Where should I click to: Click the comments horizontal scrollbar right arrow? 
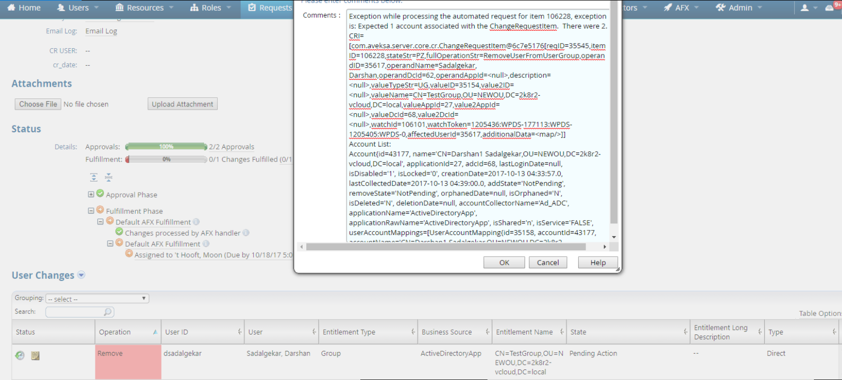pyautogui.click(x=605, y=247)
